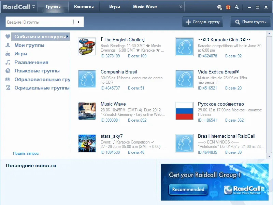Screen dimensions: 273x205
Task: Click the Companhia Brasil avatar icon
Action: point(87,79)
